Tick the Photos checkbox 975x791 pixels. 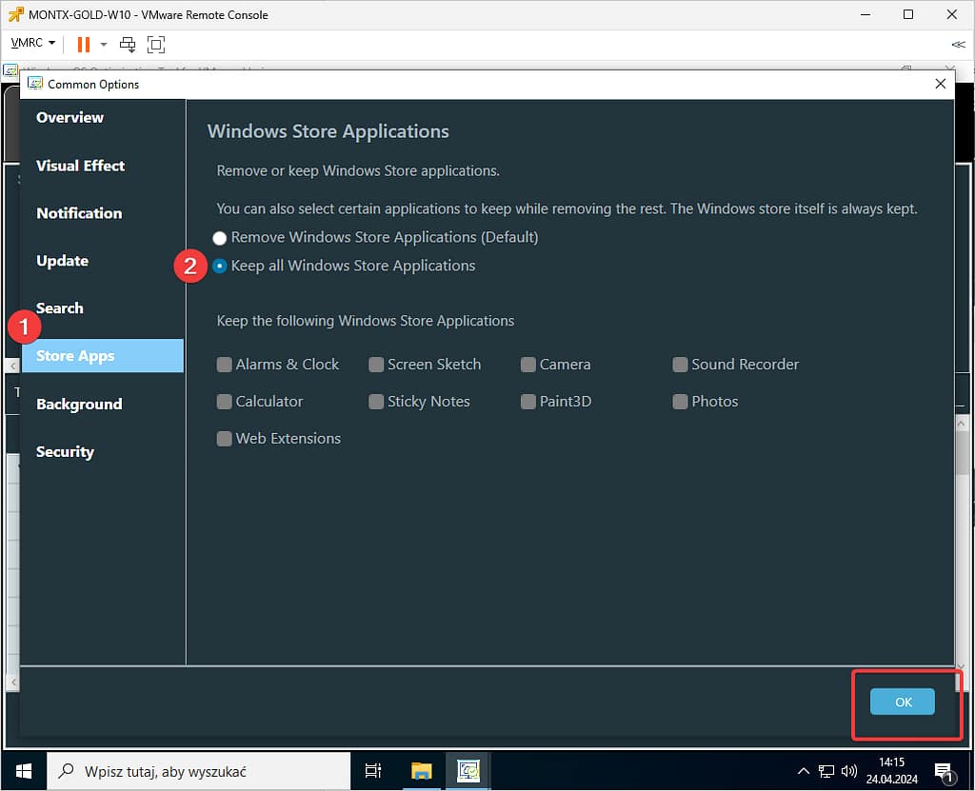tap(680, 402)
